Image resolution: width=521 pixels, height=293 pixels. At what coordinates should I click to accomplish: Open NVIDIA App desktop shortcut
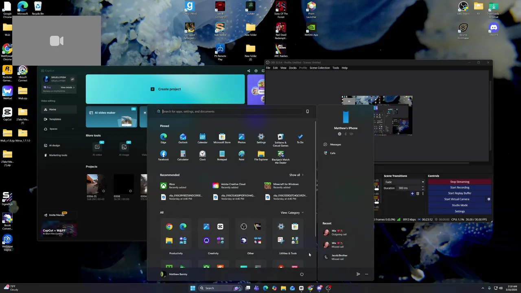coord(311,29)
